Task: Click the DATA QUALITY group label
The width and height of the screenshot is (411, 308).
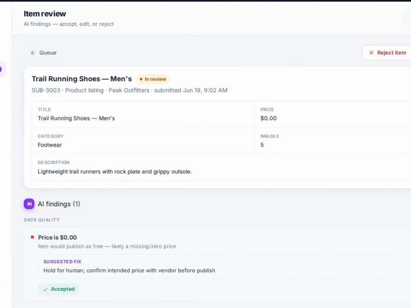Action: pyautogui.click(x=42, y=220)
